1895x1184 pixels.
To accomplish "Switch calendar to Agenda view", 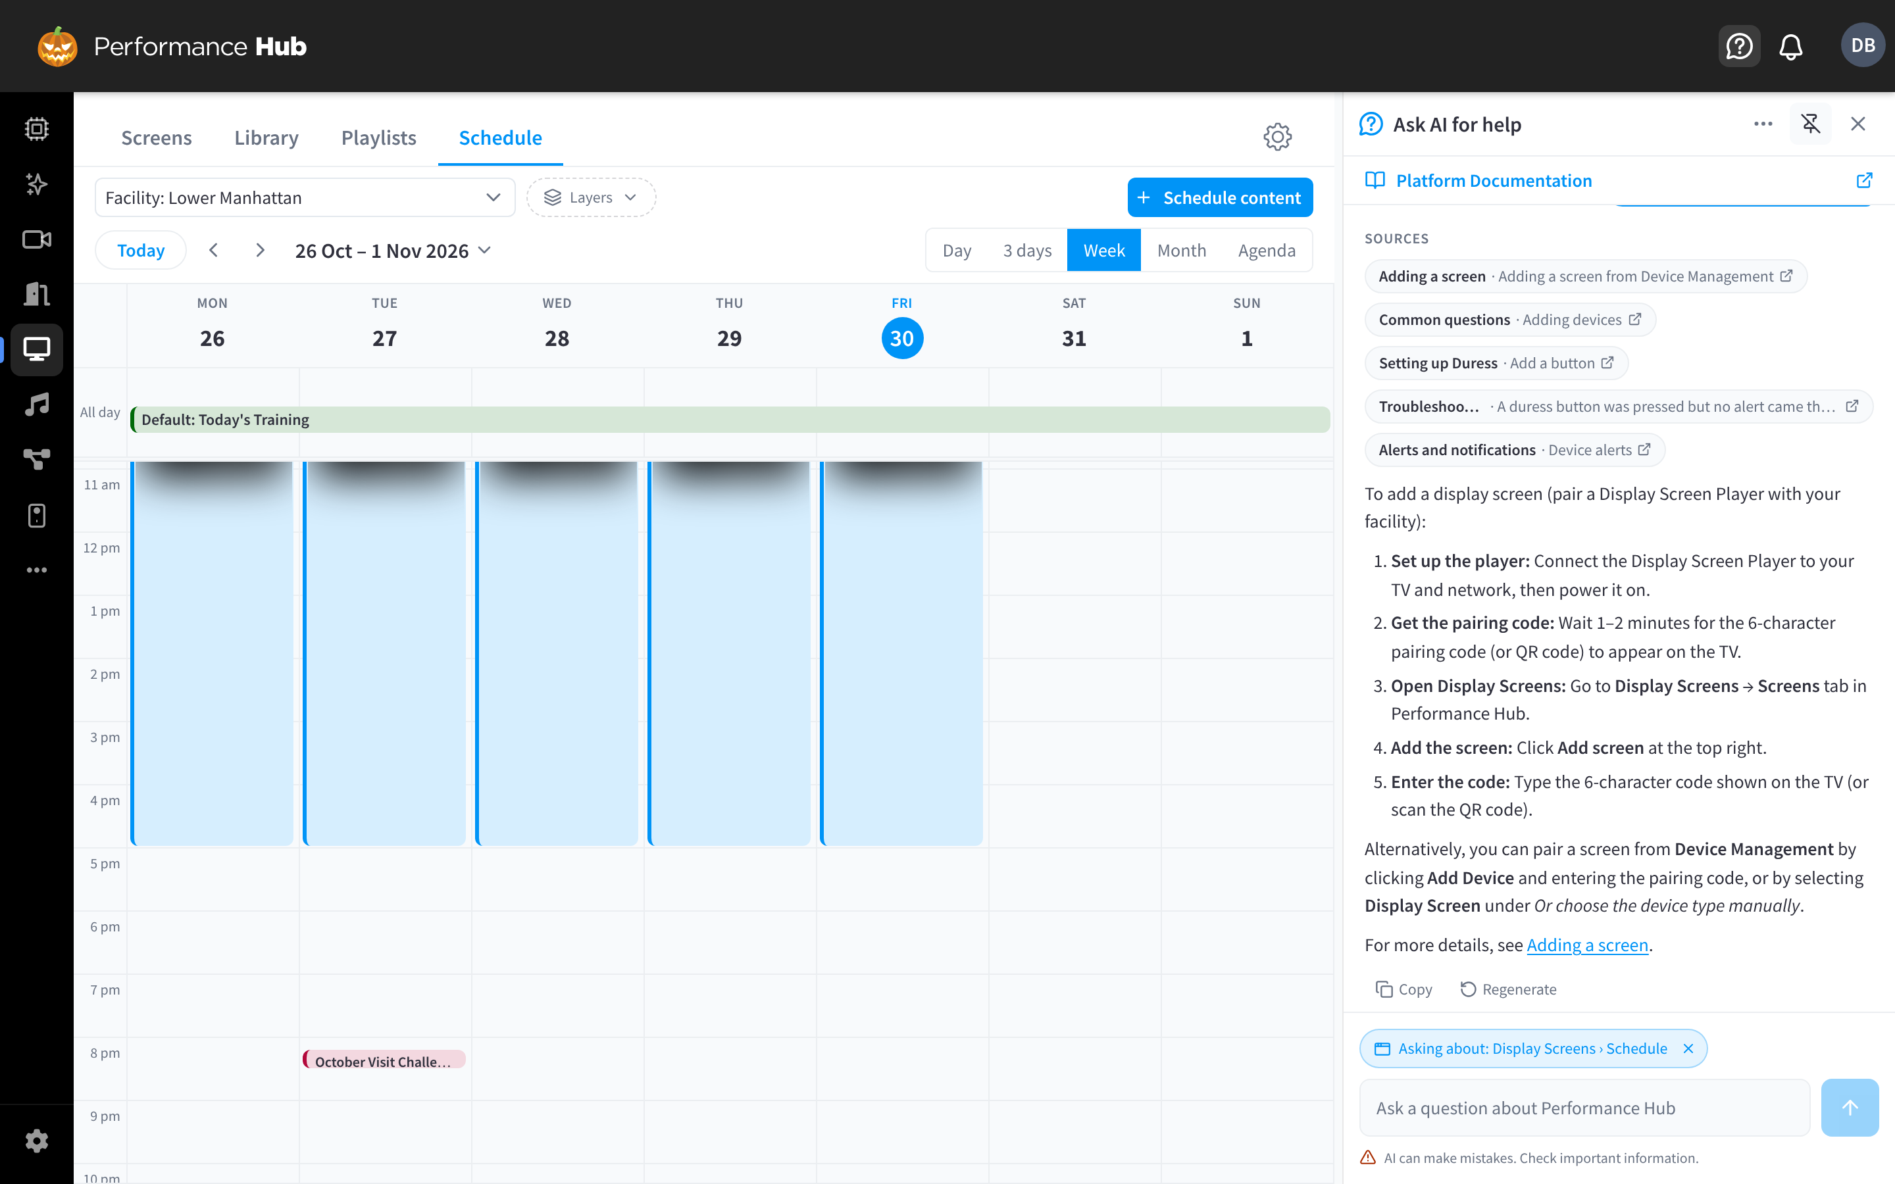I will pos(1266,251).
